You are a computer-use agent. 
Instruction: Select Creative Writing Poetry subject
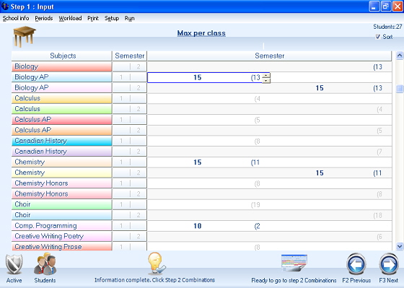(62, 236)
